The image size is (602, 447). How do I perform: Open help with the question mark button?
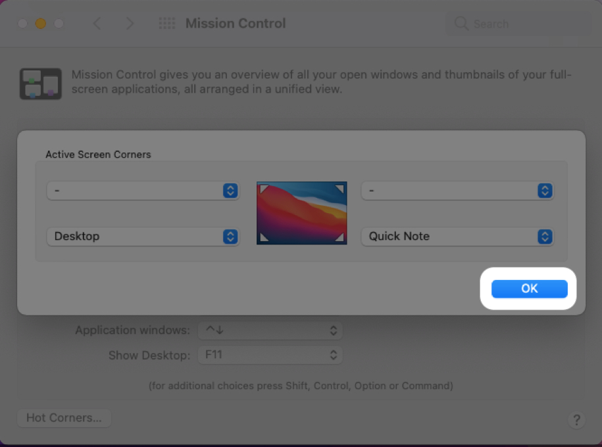(x=576, y=419)
